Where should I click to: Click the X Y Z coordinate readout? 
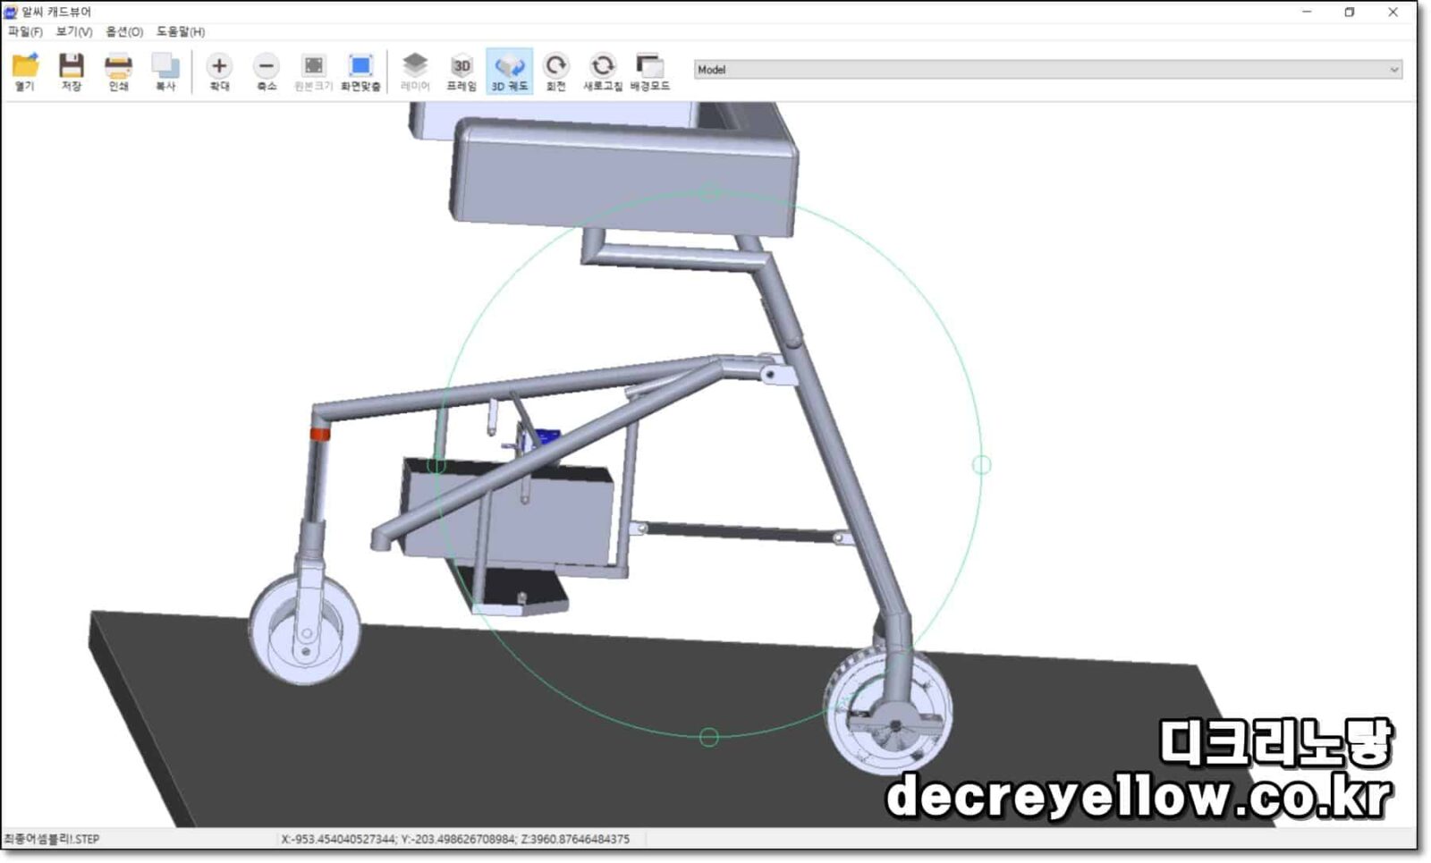pos(455,840)
